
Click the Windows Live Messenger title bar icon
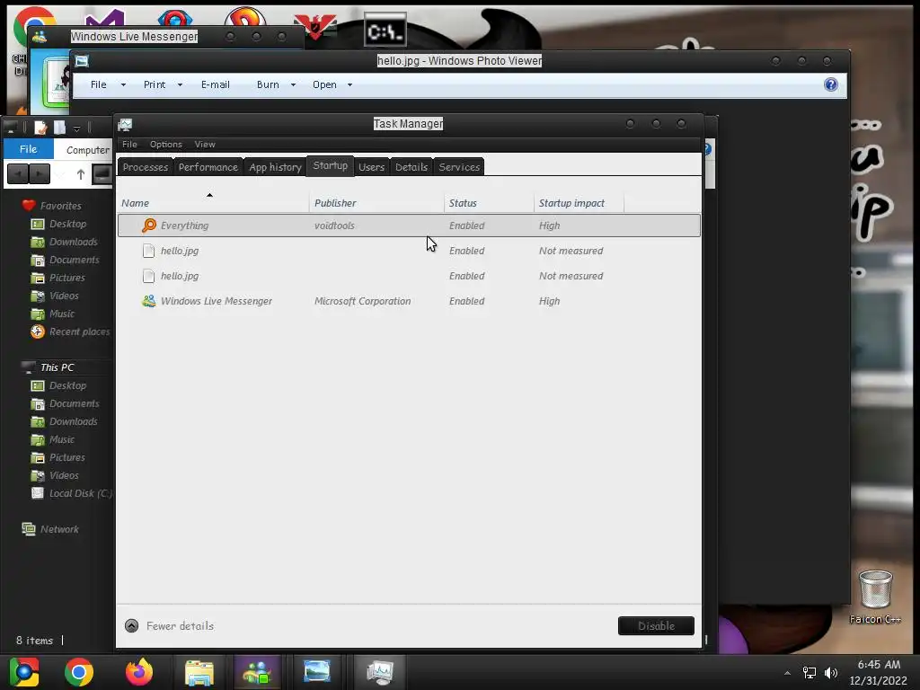40,36
